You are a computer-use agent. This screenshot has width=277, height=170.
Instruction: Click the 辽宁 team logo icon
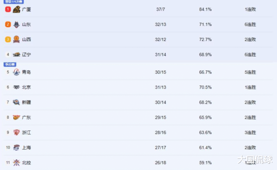[x=17, y=55]
